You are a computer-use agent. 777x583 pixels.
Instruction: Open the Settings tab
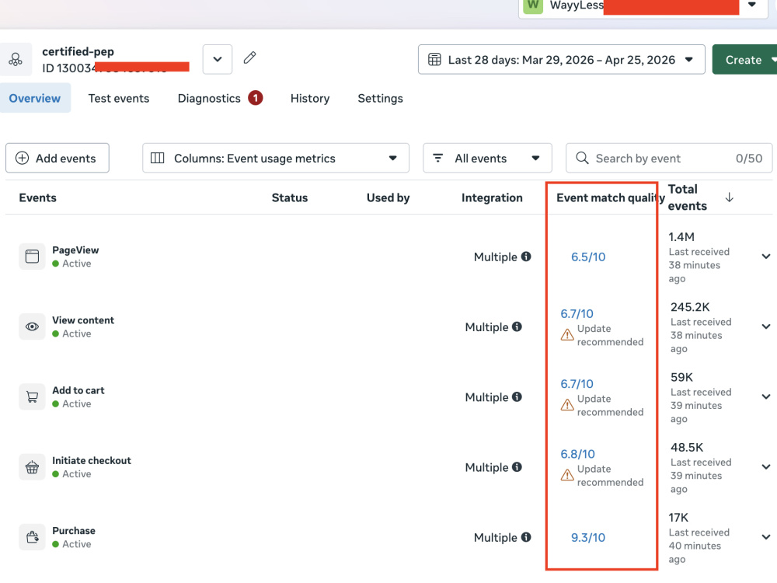point(380,98)
